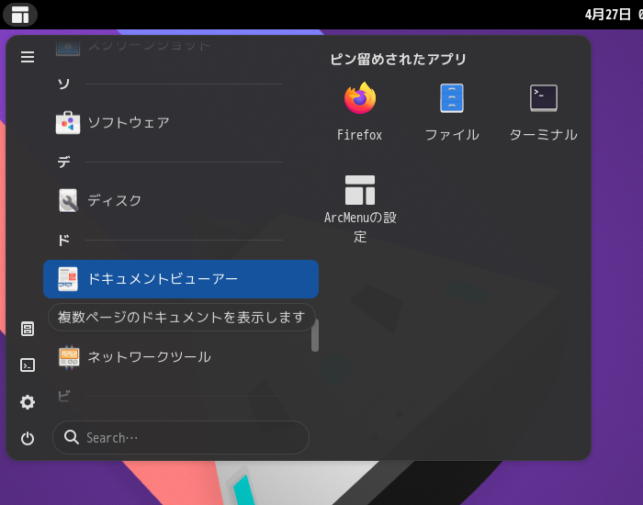The width and height of the screenshot is (643, 505).
Task: Click the files shortcut icon in sidebar
Action: (x=28, y=329)
